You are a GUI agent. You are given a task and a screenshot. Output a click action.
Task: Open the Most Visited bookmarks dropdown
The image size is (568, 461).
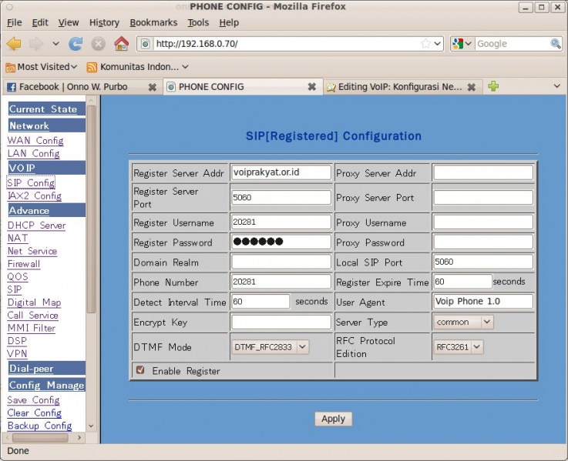point(42,67)
